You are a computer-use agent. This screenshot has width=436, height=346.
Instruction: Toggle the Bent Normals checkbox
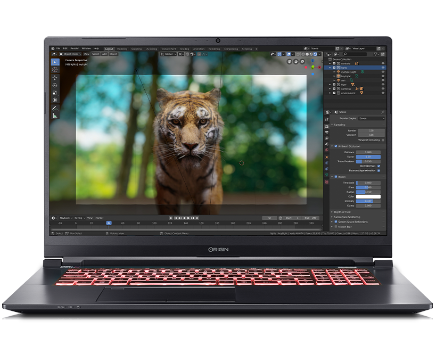(x=379, y=166)
